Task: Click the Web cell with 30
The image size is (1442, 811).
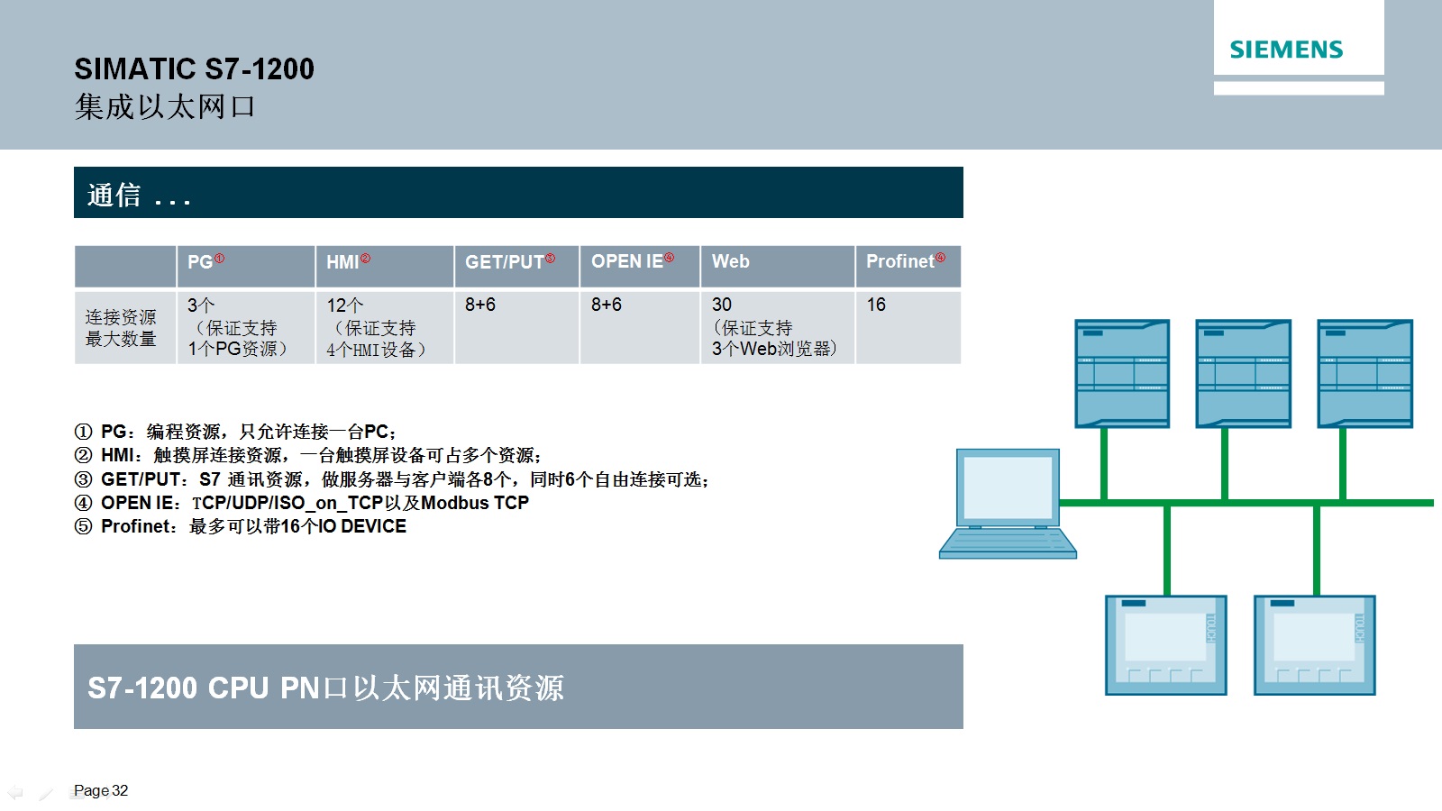Action: 778,328
